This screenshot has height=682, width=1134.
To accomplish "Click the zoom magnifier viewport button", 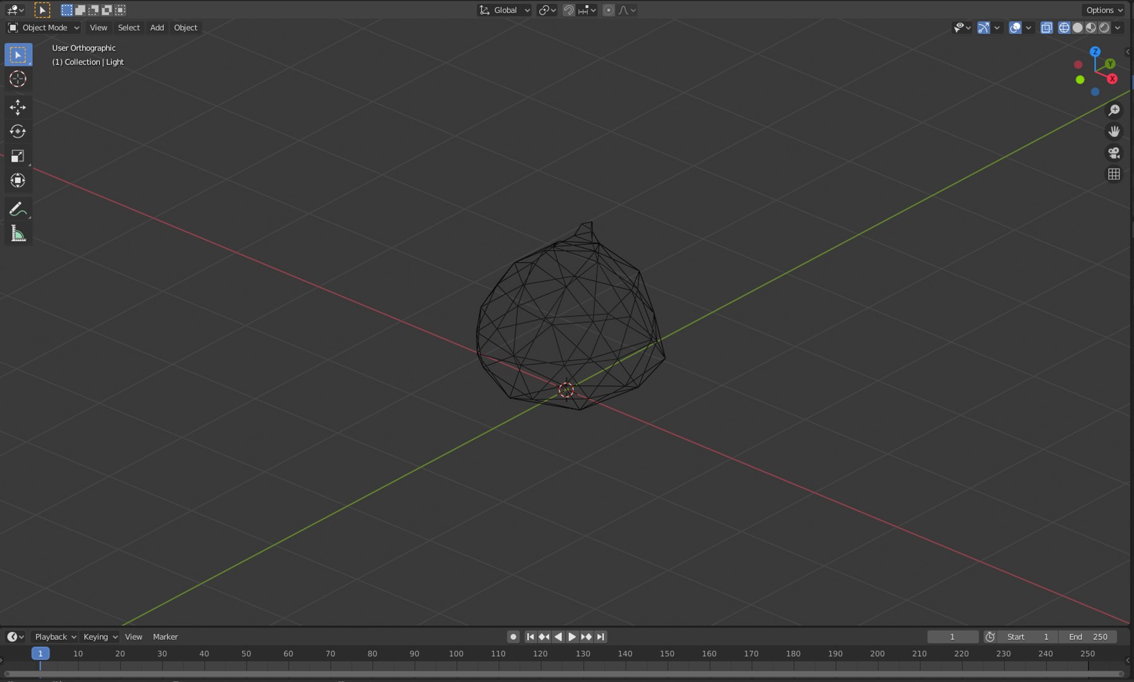I will [1114, 111].
